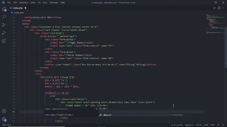The width and height of the screenshot is (227, 127).
Task: Click the Emmet Abbreviation preview div text
Action: 59,115
